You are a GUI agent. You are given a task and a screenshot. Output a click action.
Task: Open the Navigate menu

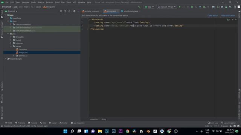(x=25, y=3)
